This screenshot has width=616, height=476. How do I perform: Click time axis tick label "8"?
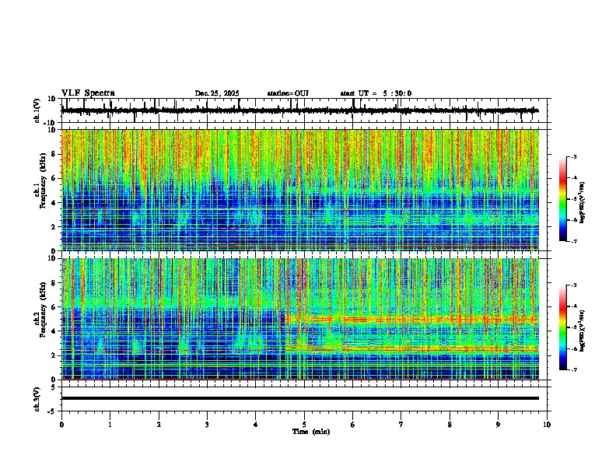pyautogui.click(x=450, y=425)
